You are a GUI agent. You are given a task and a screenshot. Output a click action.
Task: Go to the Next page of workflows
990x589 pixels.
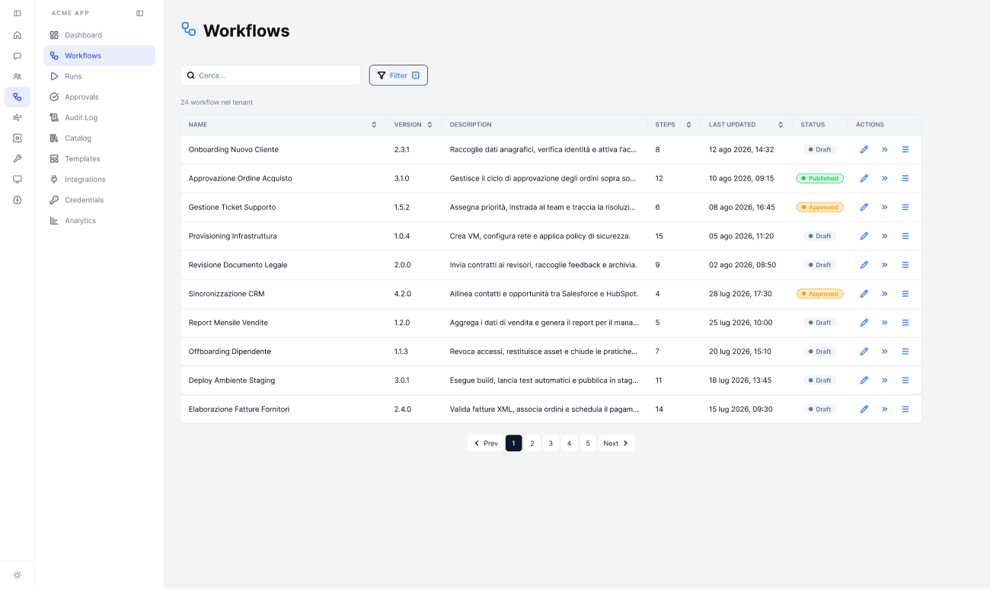coord(616,444)
